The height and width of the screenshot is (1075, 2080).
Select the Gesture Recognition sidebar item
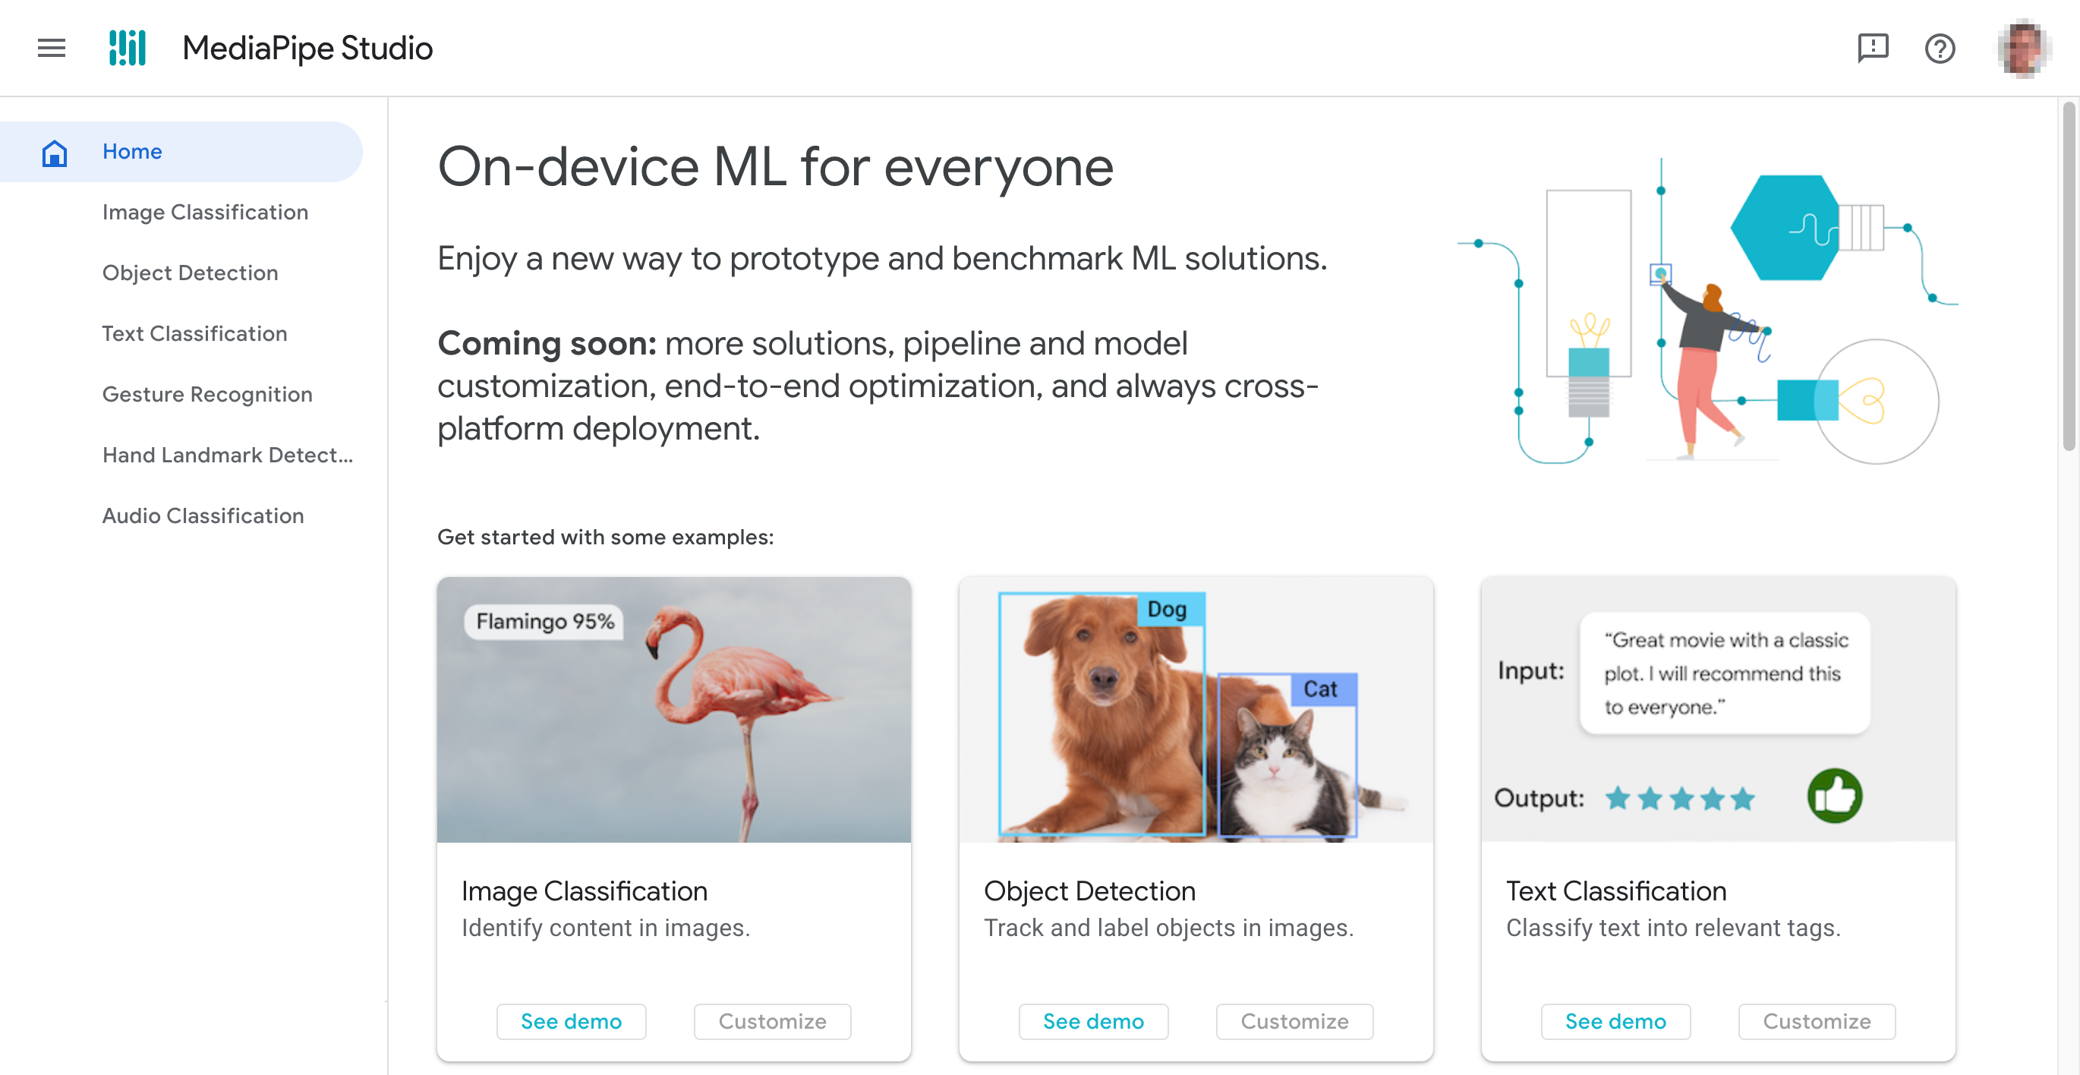click(x=207, y=393)
